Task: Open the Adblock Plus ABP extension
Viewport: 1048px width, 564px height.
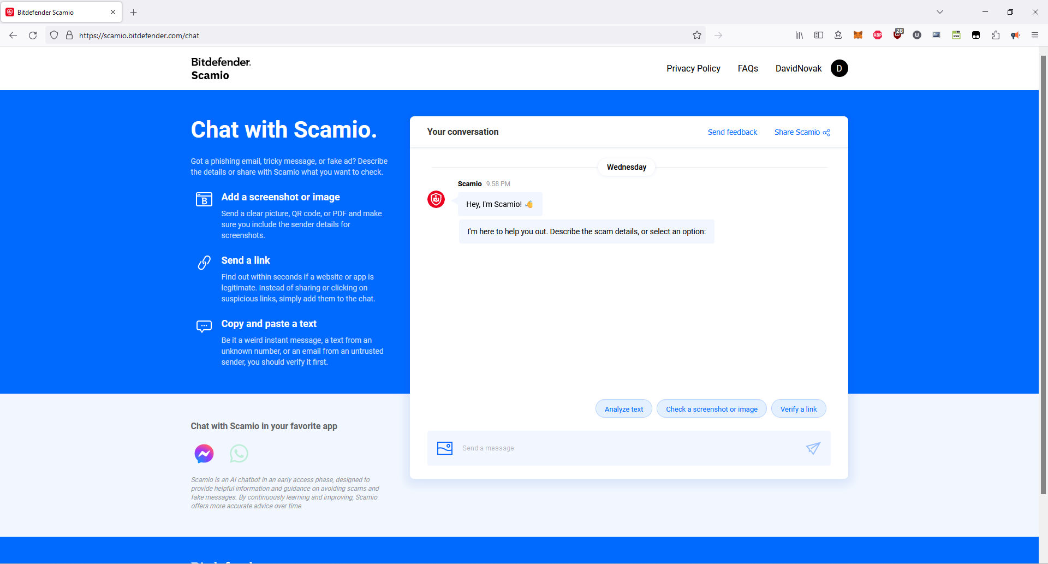Action: pyautogui.click(x=878, y=35)
